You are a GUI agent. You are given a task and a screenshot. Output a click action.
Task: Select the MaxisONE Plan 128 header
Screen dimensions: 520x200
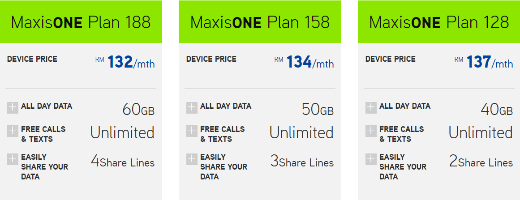coord(439,22)
